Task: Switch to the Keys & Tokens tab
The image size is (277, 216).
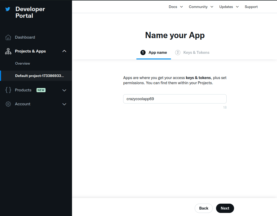Action: (x=196, y=53)
